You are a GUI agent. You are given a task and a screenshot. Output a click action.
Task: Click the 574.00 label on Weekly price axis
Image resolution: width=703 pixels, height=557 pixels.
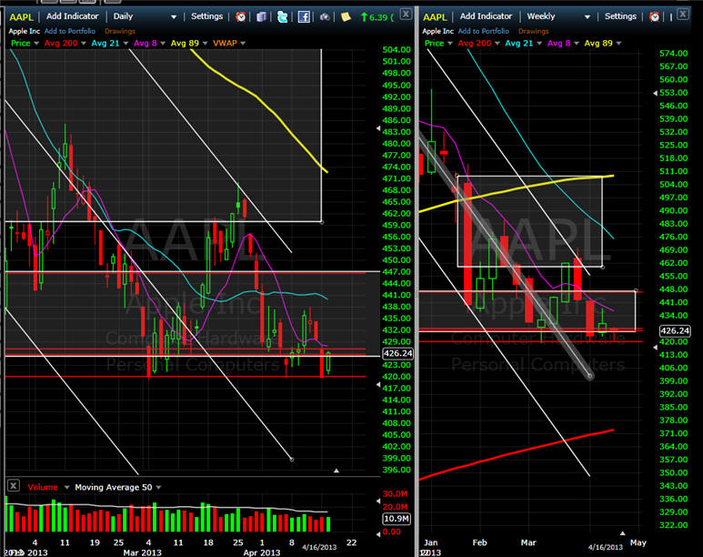pos(673,54)
